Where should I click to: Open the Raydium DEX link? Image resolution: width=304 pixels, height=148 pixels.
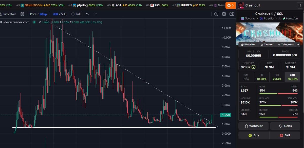click(268, 18)
